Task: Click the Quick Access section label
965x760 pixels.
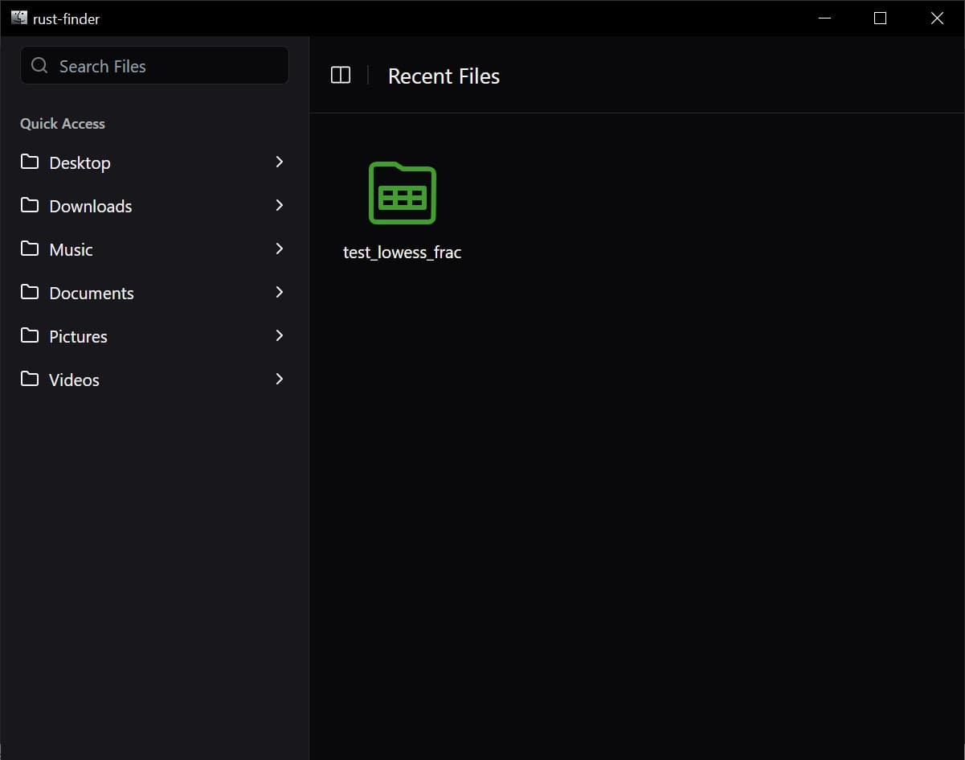Action: click(x=63, y=124)
